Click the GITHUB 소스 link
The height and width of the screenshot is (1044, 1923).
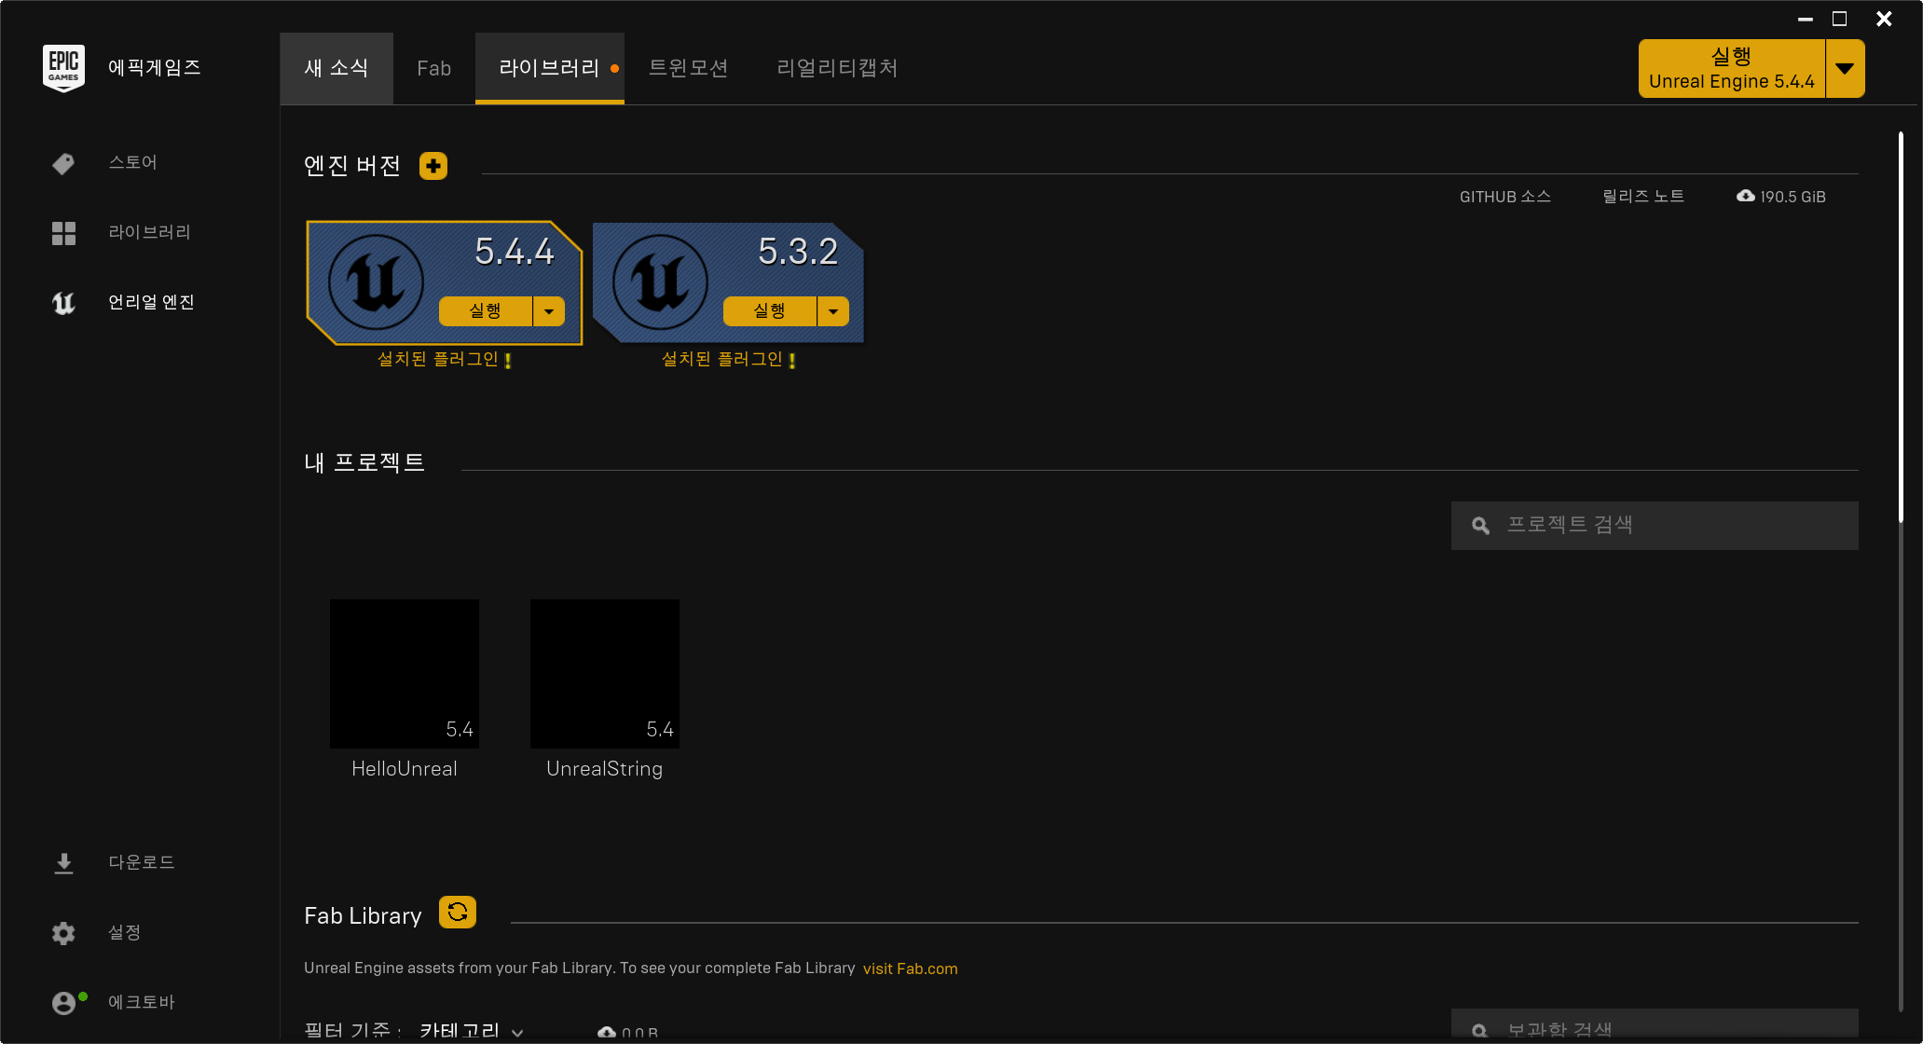point(1504,197)
